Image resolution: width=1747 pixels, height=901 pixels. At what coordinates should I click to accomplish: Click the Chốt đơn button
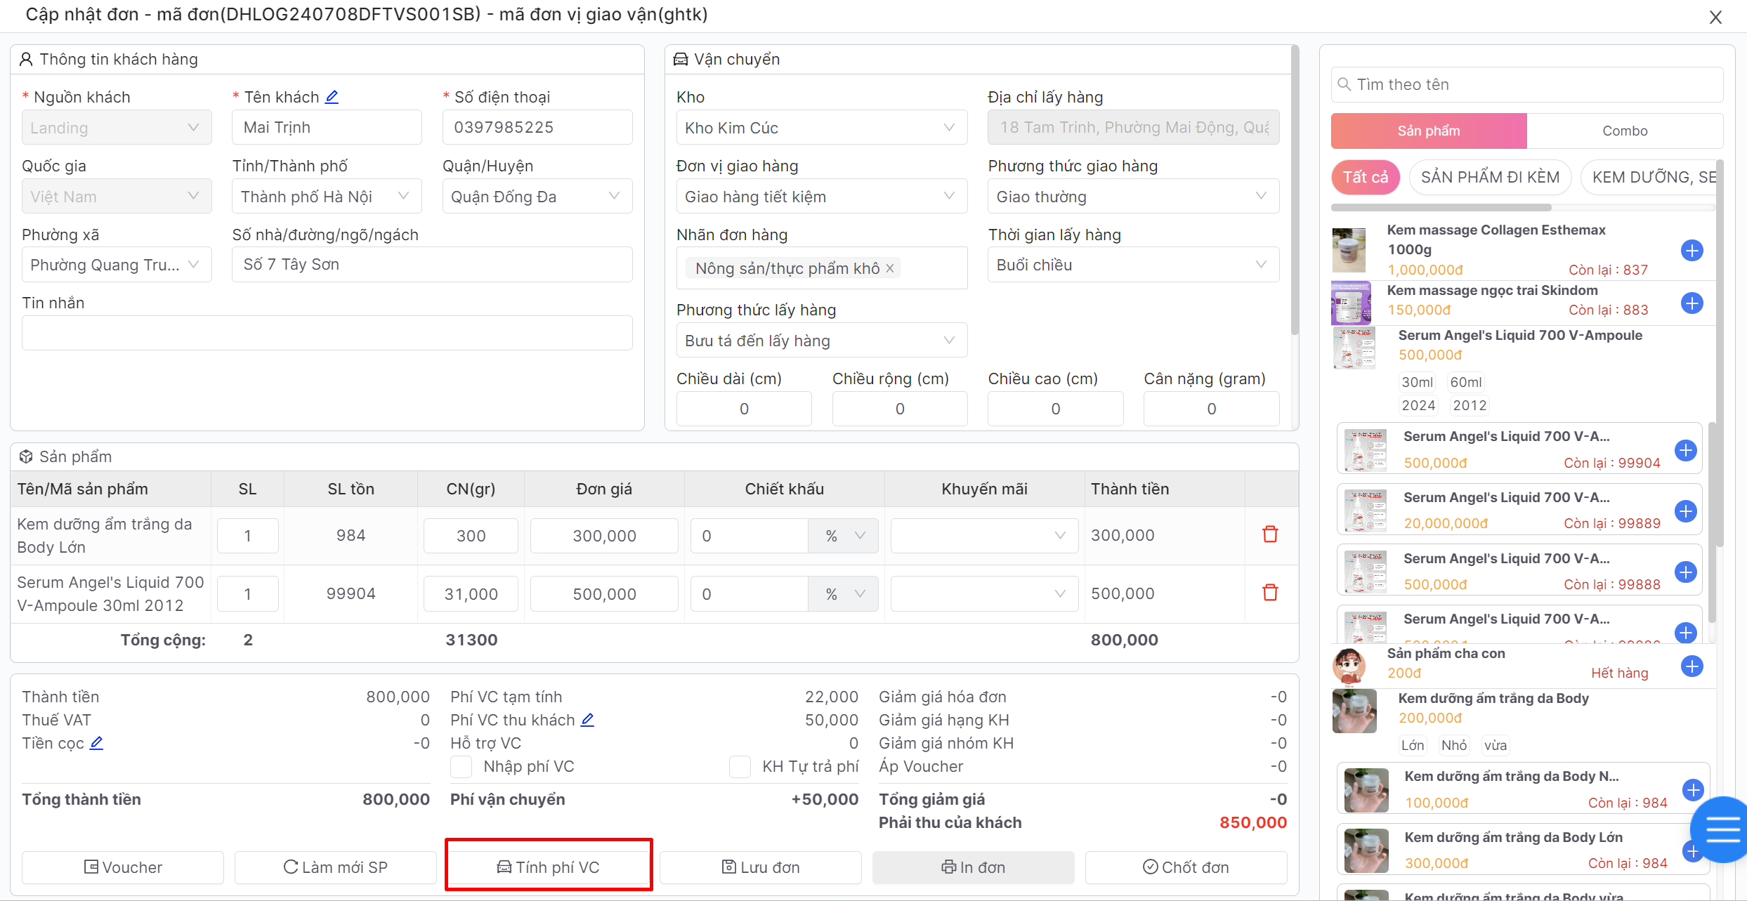[1186, 867]
